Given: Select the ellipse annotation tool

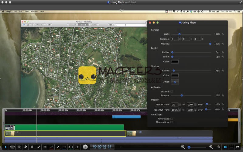Looking at the screenshot, I should 71,147.
